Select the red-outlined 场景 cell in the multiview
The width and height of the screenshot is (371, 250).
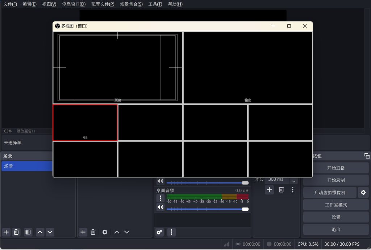[x=85, y=123]
